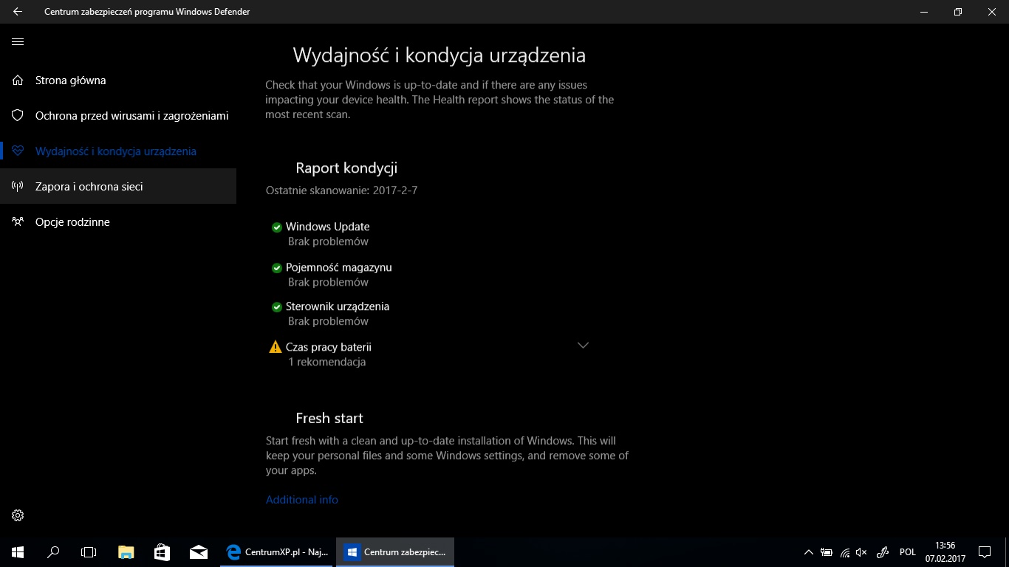Launch File Explorer from taskbar
This screenshot has width=1009, height=567.
coord(126,552)
